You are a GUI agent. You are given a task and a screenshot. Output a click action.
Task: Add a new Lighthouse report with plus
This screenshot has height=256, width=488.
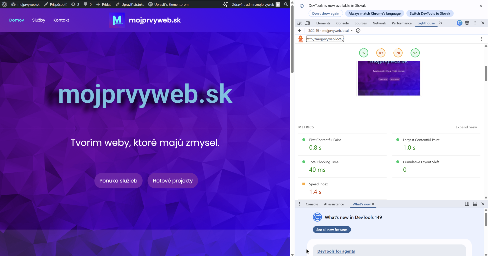coord(300,31)
